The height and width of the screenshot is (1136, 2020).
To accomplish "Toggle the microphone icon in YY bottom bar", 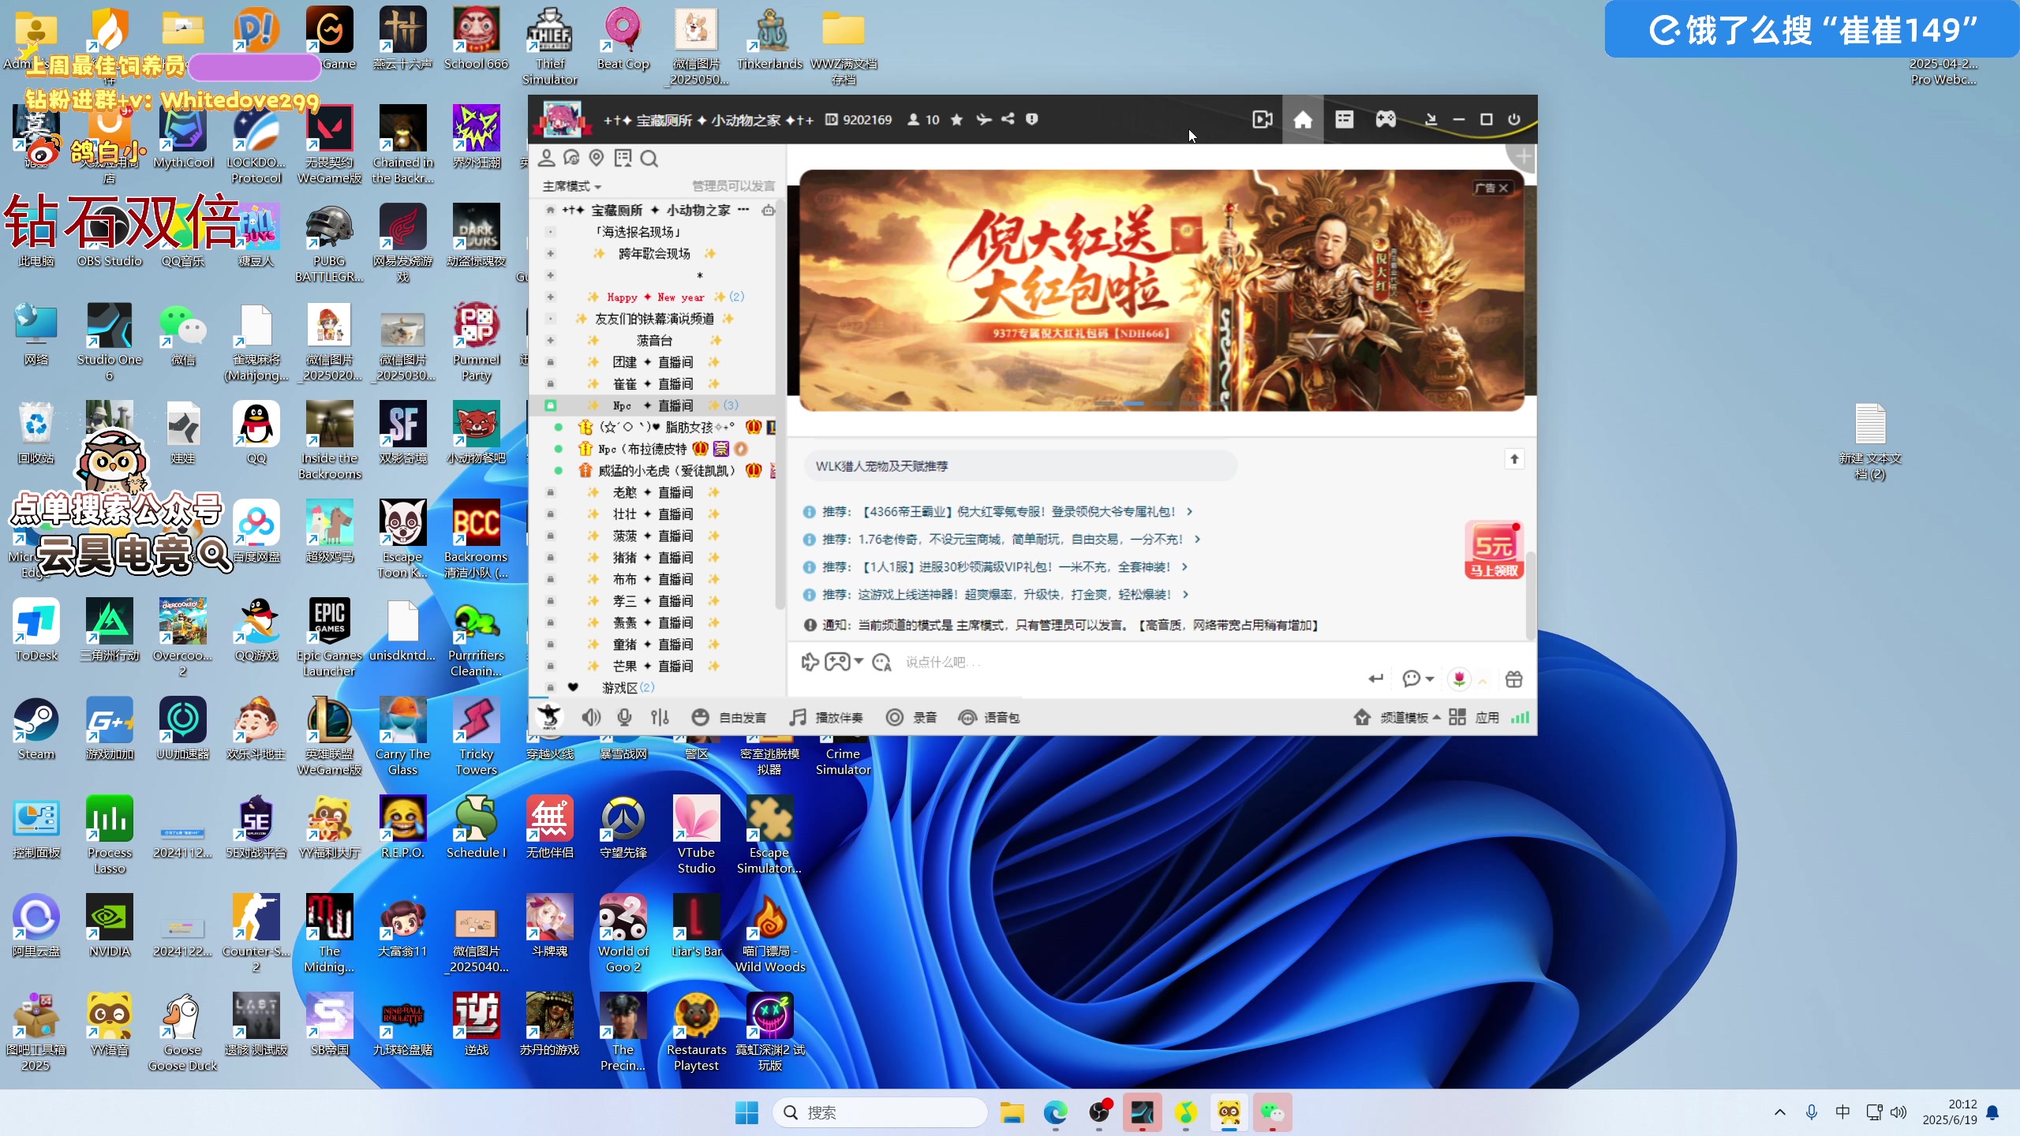I will (624, 717).
